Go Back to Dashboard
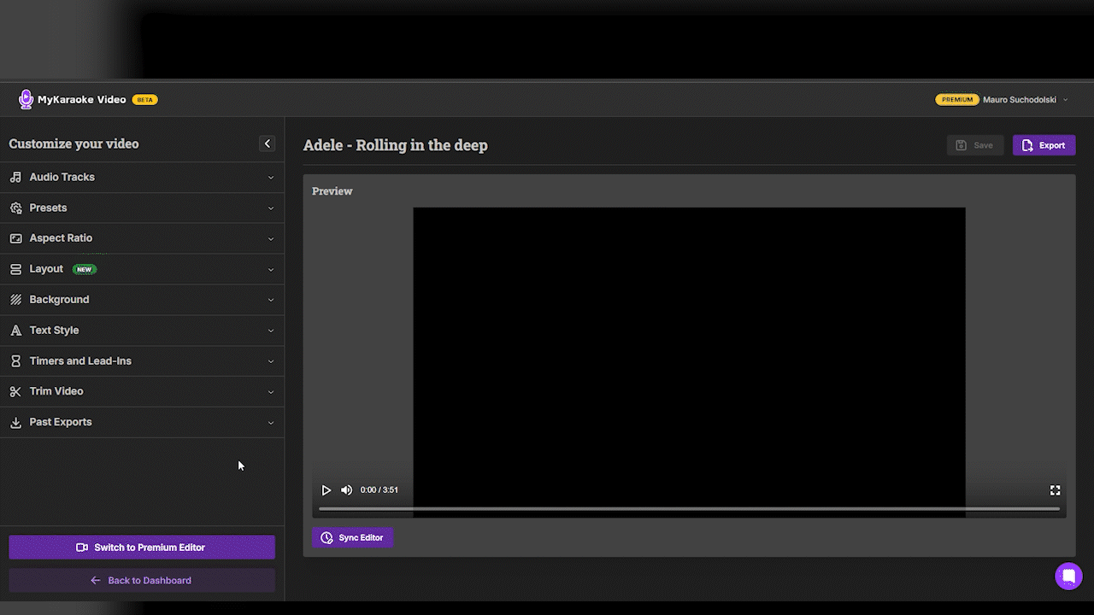Viewport: 1094px width, 615px height. coord(142,581)
